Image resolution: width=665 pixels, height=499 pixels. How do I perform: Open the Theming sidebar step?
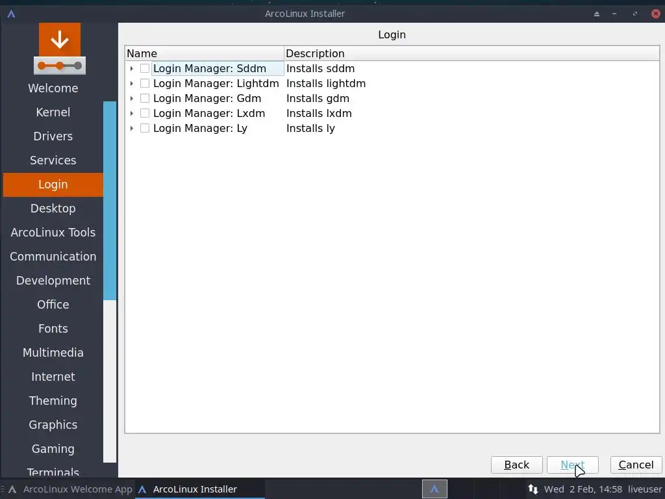click(53, 401)
